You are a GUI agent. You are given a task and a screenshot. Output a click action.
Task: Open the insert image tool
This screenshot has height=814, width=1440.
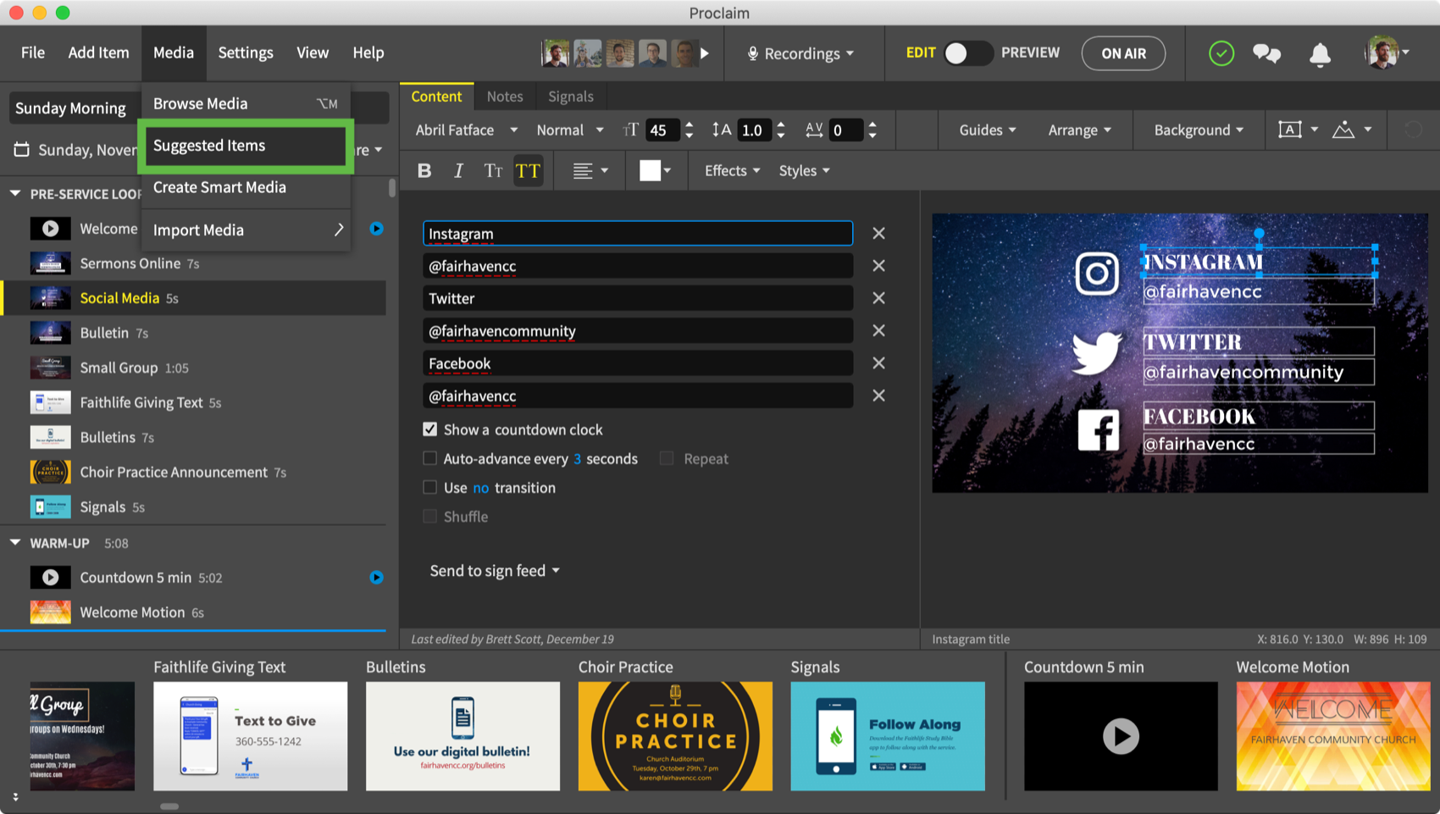click(1351, 130)
